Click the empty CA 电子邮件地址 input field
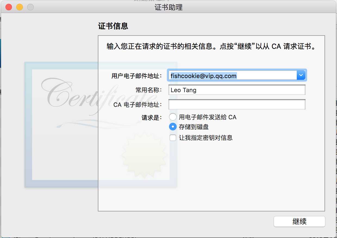 [x=237, y=105]
